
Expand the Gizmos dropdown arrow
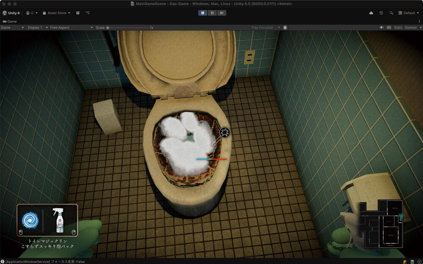tap(420, 28)
